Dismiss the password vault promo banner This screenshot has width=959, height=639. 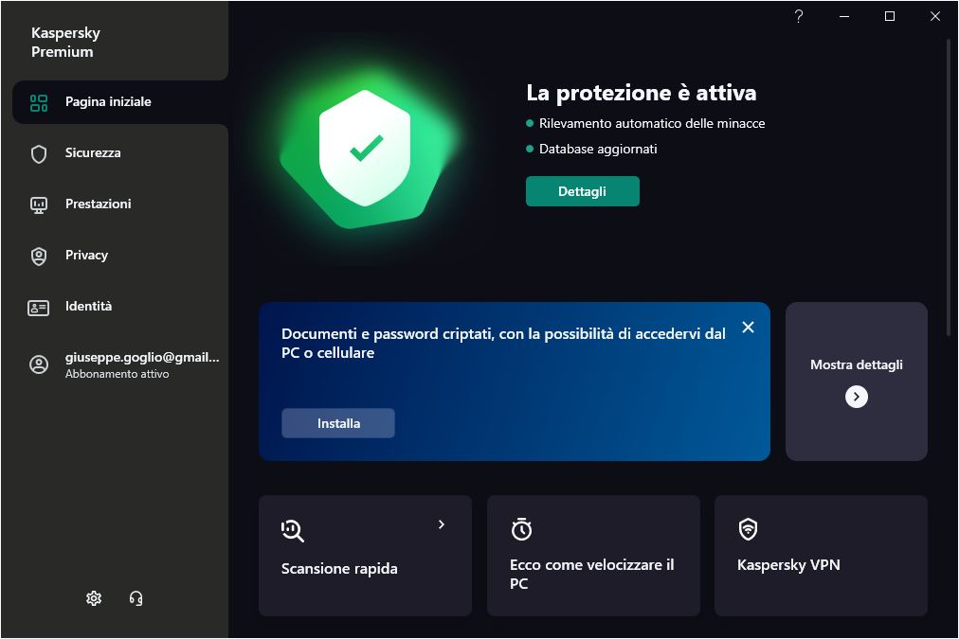tap(749, 327)
